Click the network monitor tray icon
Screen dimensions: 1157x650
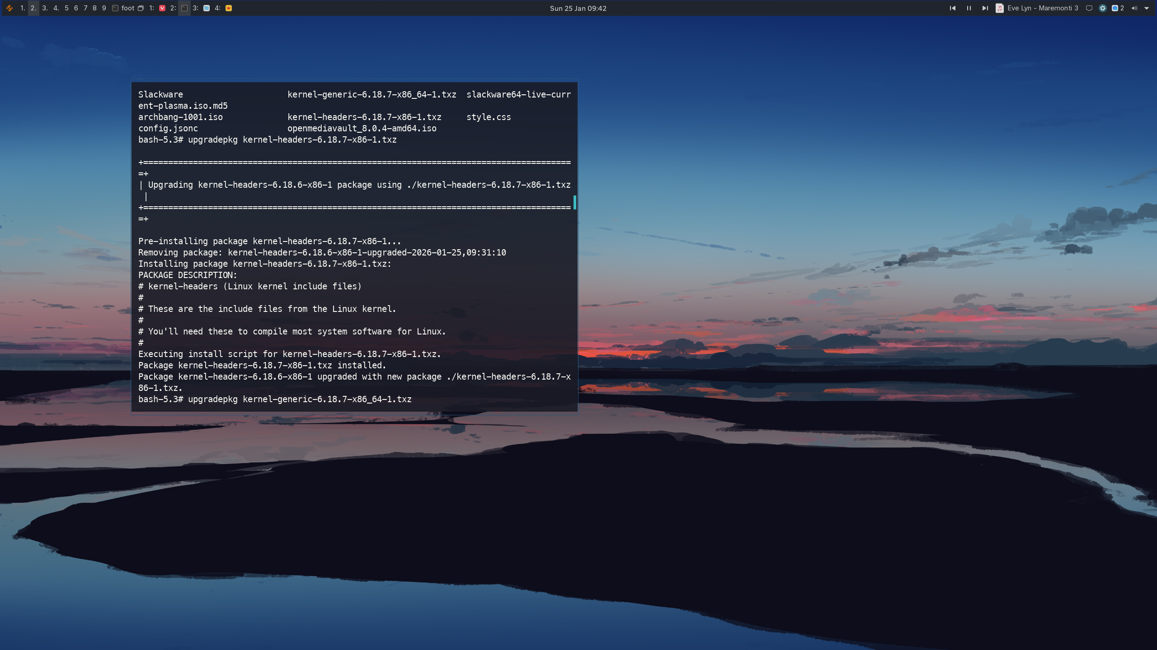tap(1089, 8)
